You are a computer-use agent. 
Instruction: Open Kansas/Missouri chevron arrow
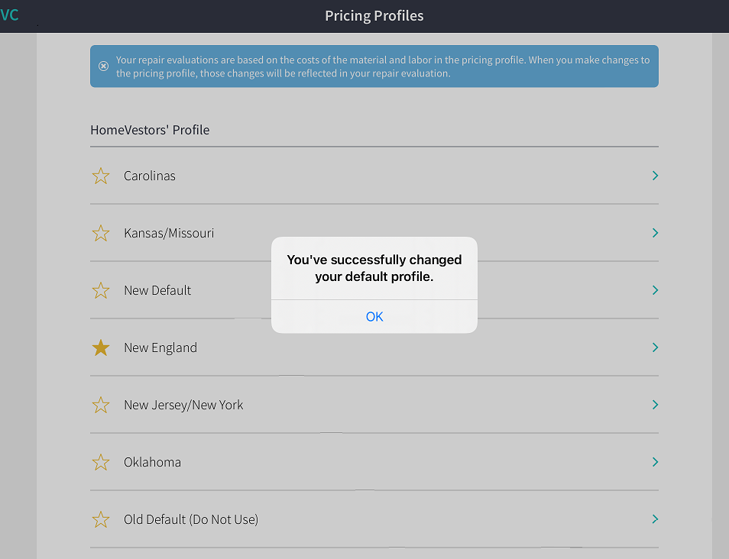pos(655,233)
